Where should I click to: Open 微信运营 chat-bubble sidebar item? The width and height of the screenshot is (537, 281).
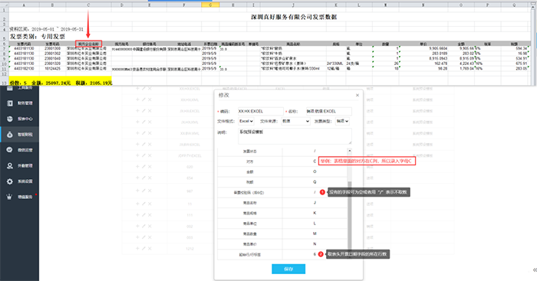[19, 150]
